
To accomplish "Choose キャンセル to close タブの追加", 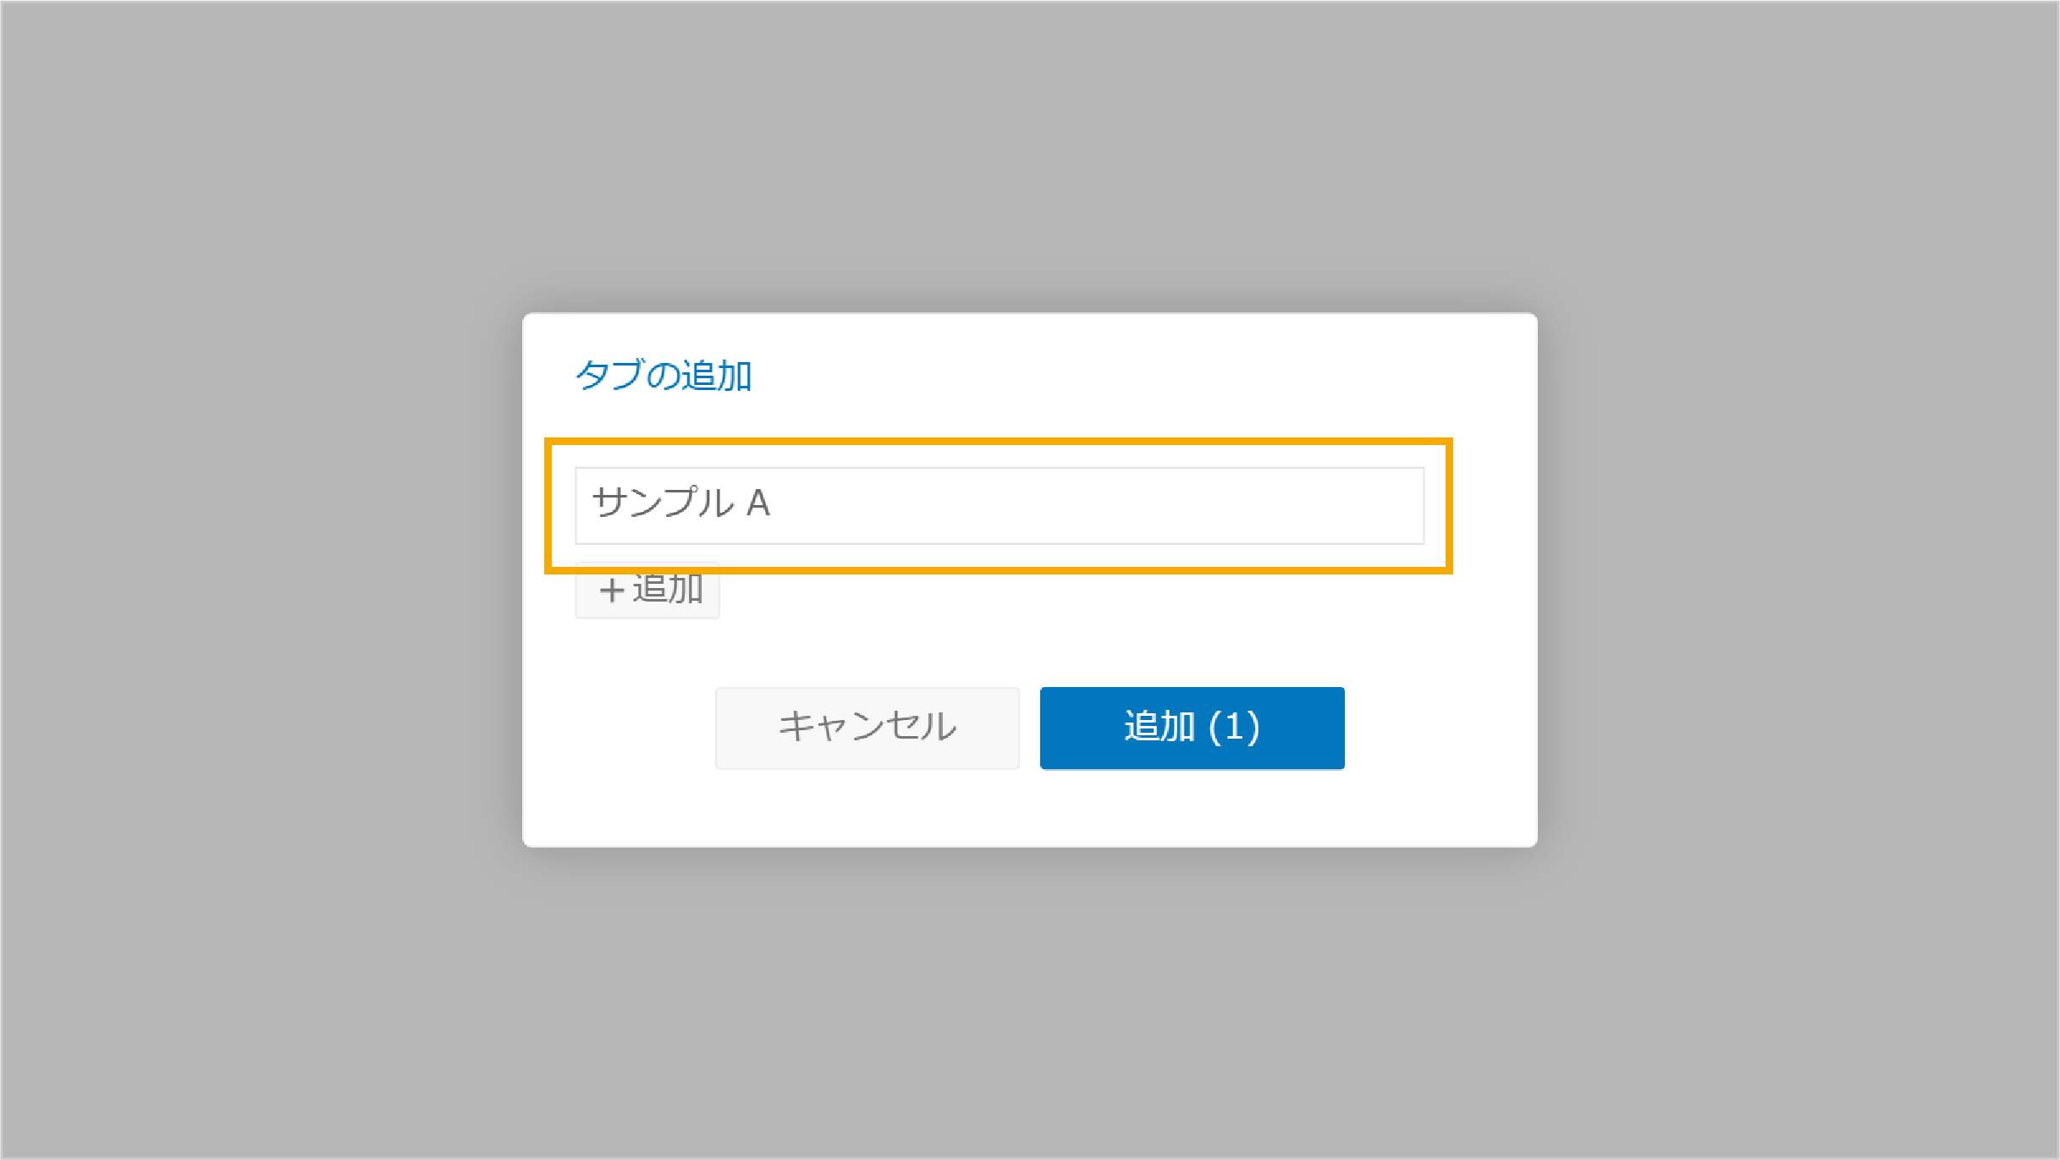I will coord(868,728).
